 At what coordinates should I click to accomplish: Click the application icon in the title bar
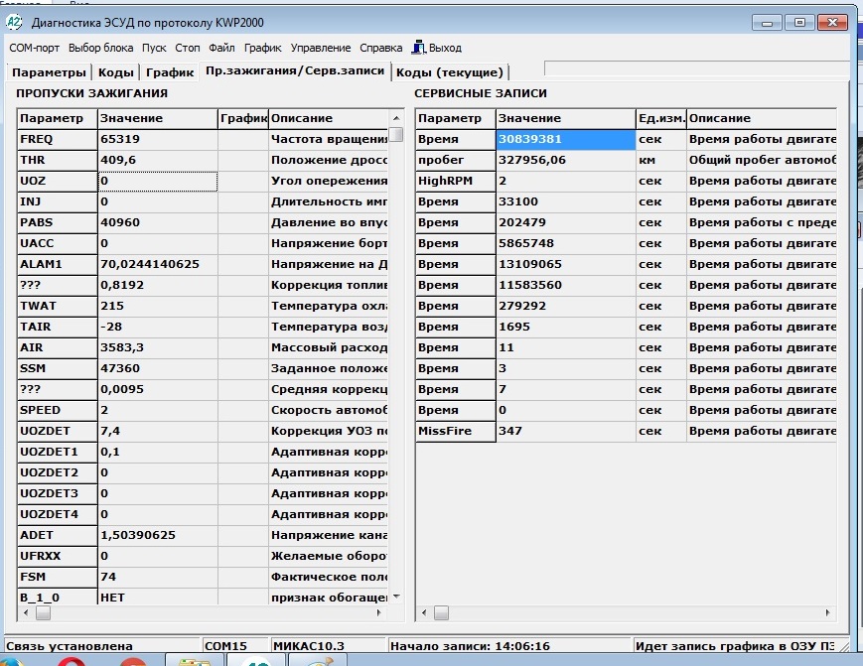pyautogui.click(x=15, y=21)
